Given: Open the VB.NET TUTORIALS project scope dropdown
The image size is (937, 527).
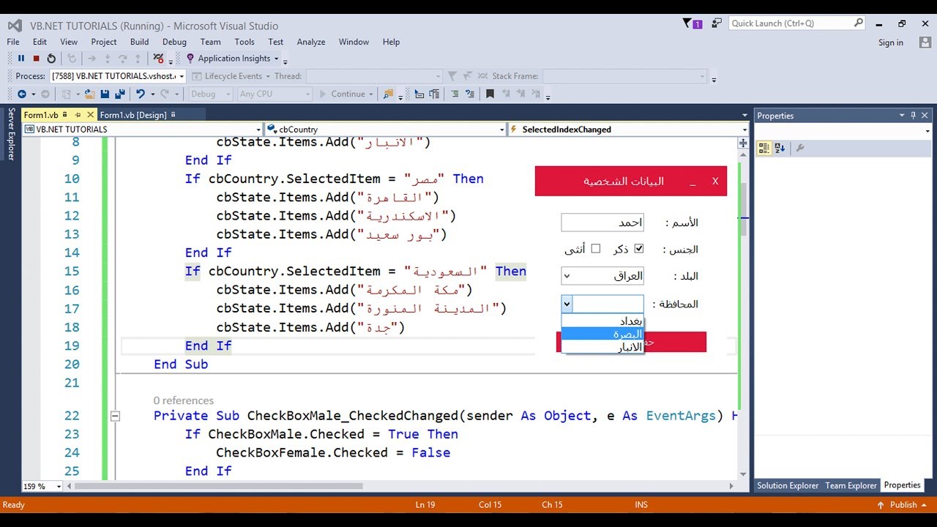Looking at the screenshot, I should coord(258,130).
